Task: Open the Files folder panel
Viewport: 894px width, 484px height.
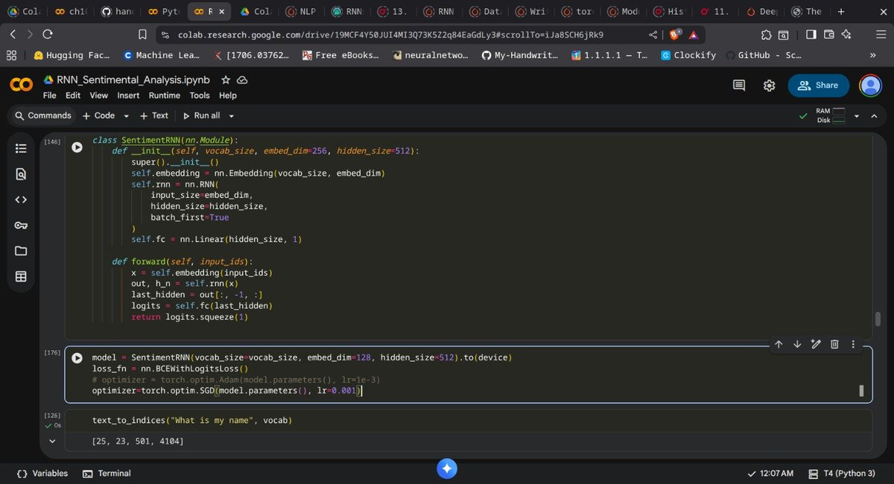Action: tap(21, 251)
